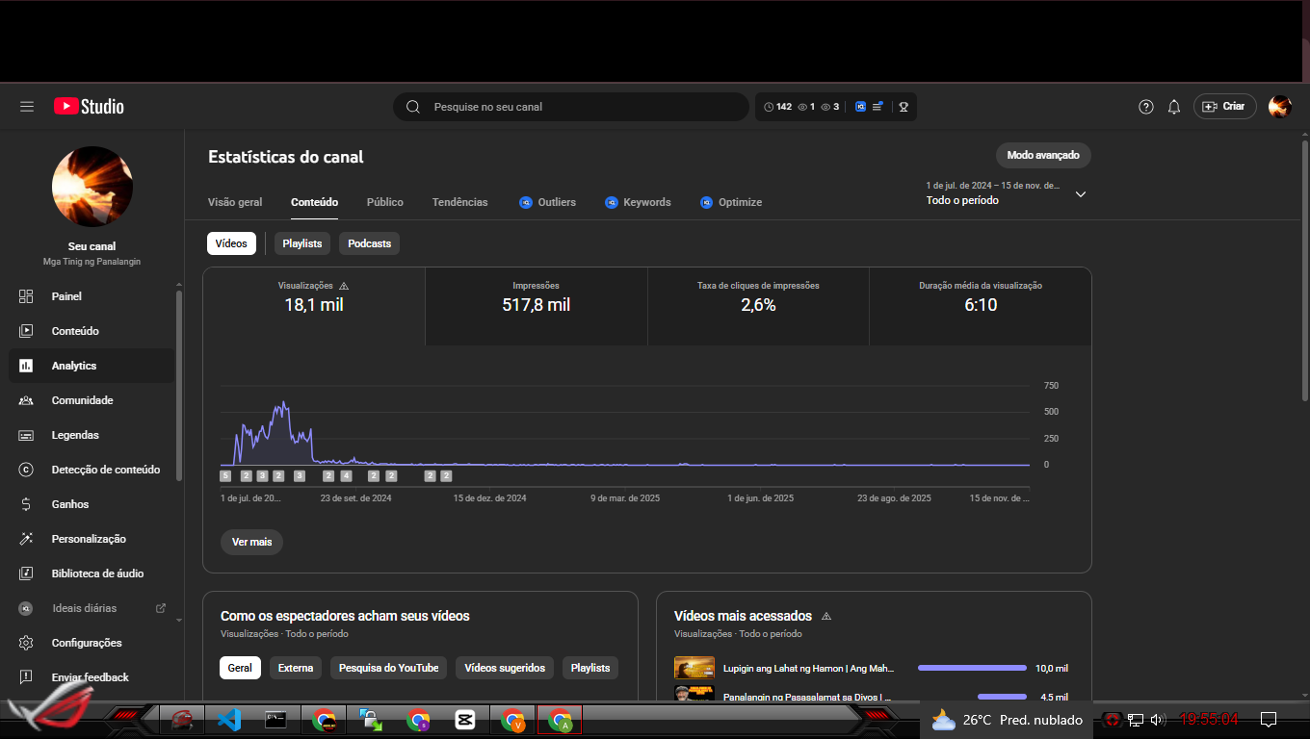Select the Playlists content filter chip
1310x739 pixels.
coord(302,243)
